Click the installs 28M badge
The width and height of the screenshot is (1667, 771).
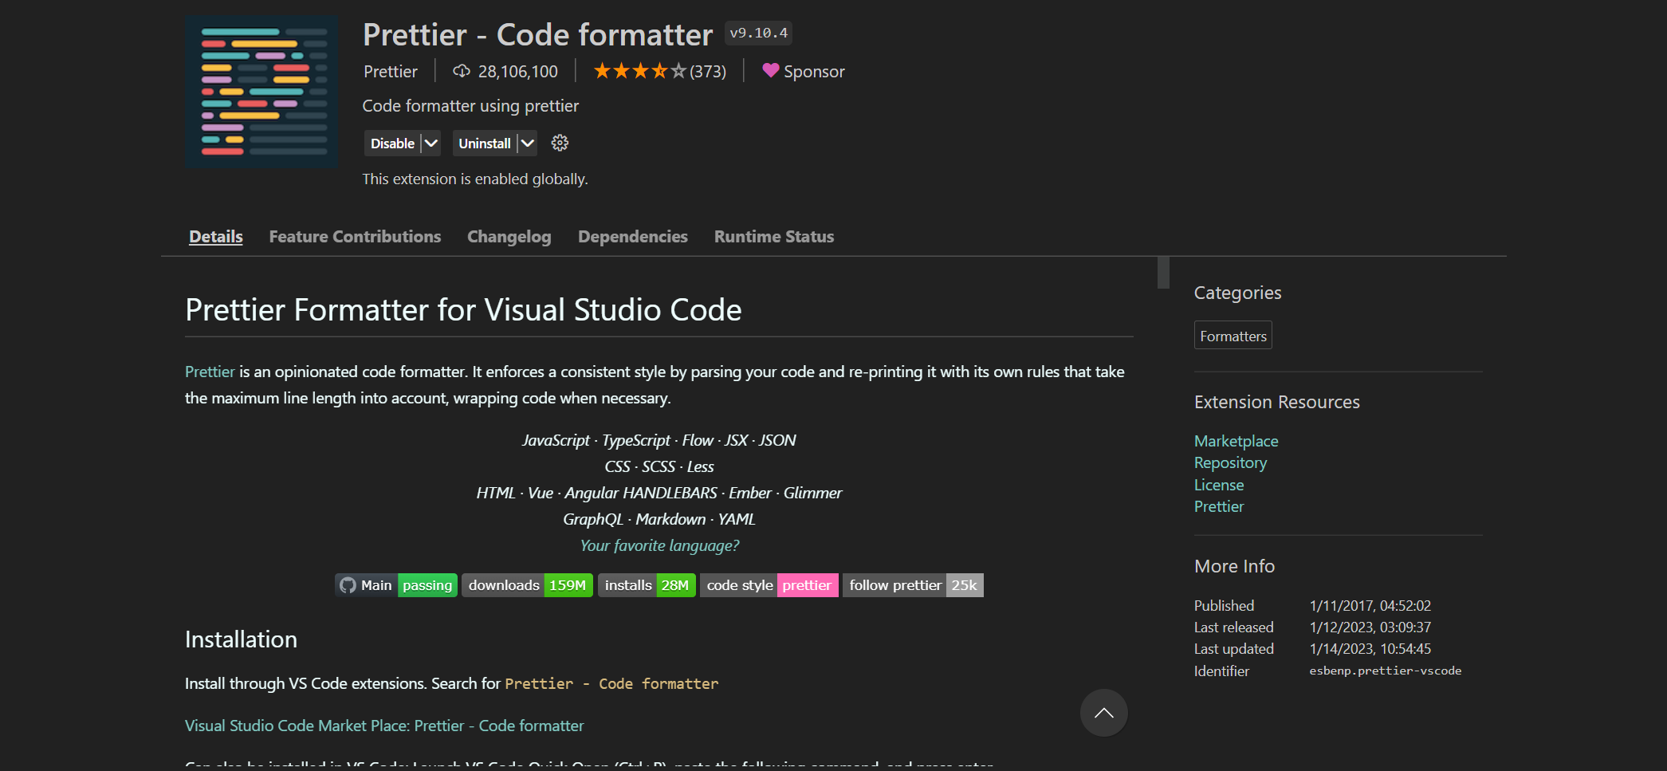click(647, 585)
